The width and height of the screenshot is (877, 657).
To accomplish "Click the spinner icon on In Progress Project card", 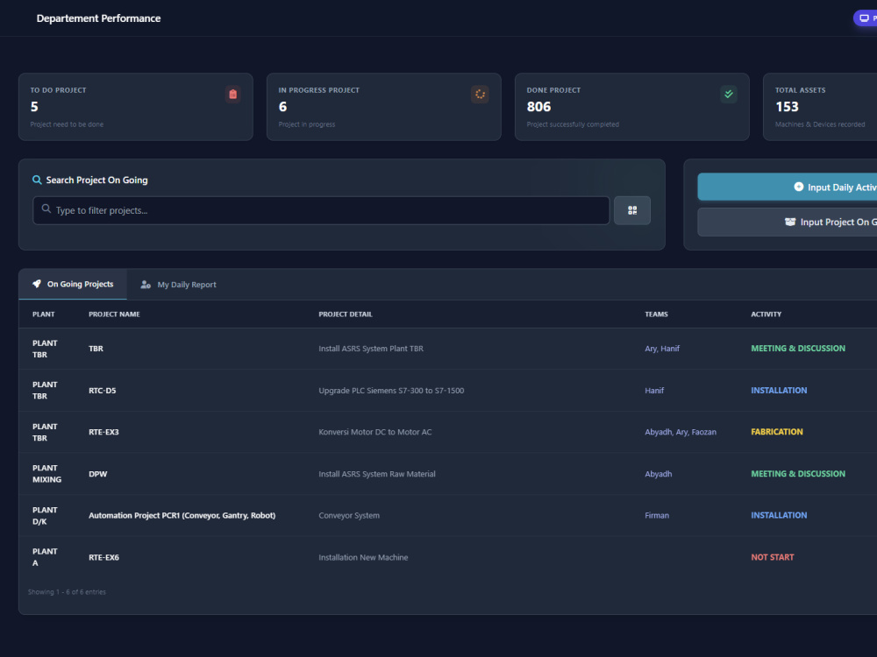I will 480,94.
